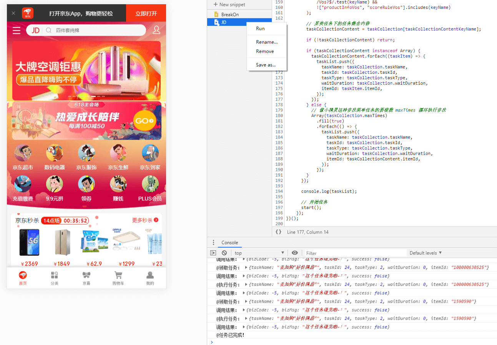Click the @任务已完成! console message
497x345 pixels.
coord(230,335)
